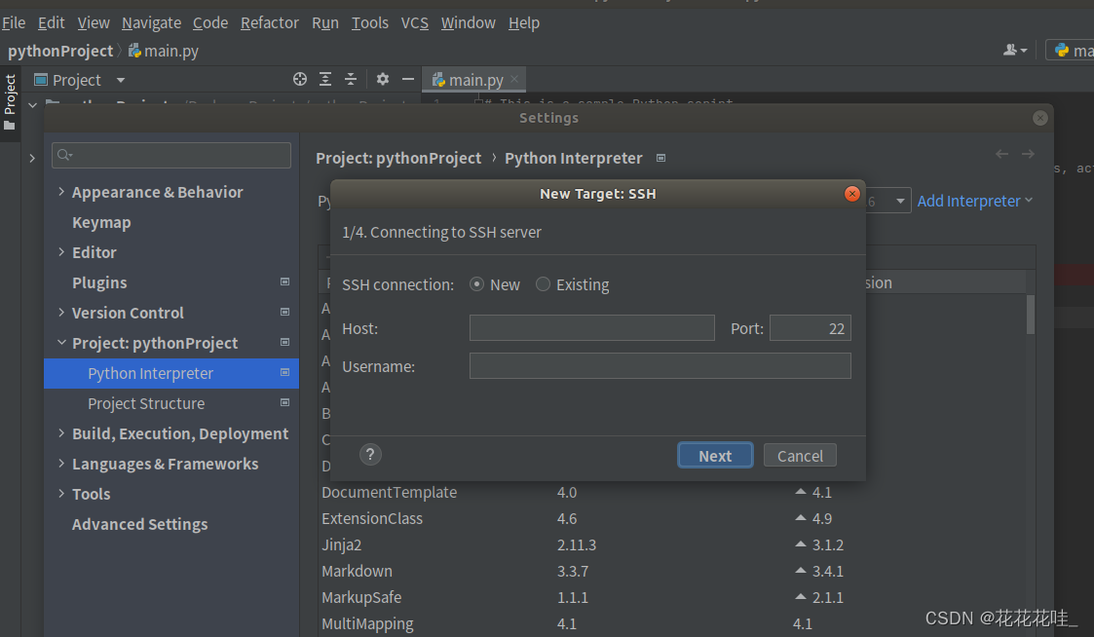
Task: Close the New Target: SSH dialog
Action: 851,194
